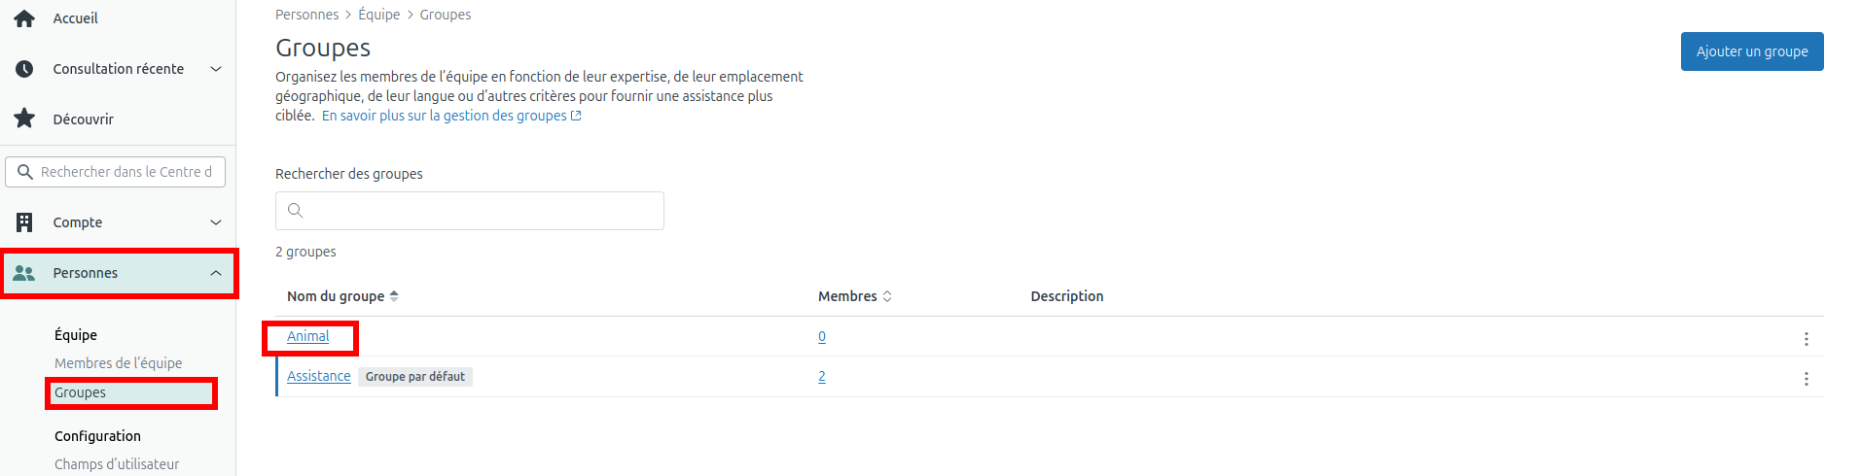Image resolution: width=1861 pixels, height=476 pixels.
Task: Click the Consultation récente clock icon
Action: tap(24, 69)
